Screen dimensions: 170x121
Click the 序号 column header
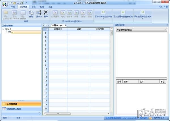tap(119, 82)
